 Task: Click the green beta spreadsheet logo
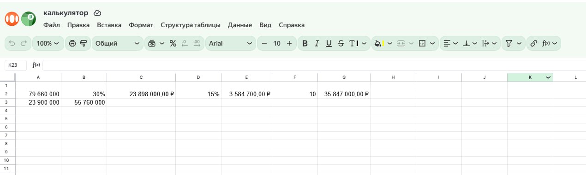coord(29,19)
